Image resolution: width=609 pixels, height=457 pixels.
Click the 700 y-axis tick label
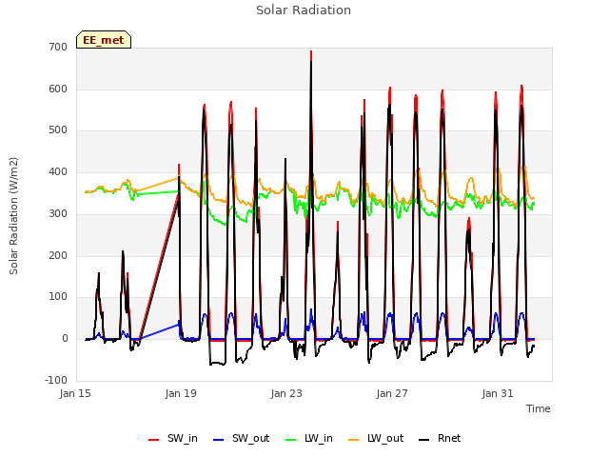(58, 48)
